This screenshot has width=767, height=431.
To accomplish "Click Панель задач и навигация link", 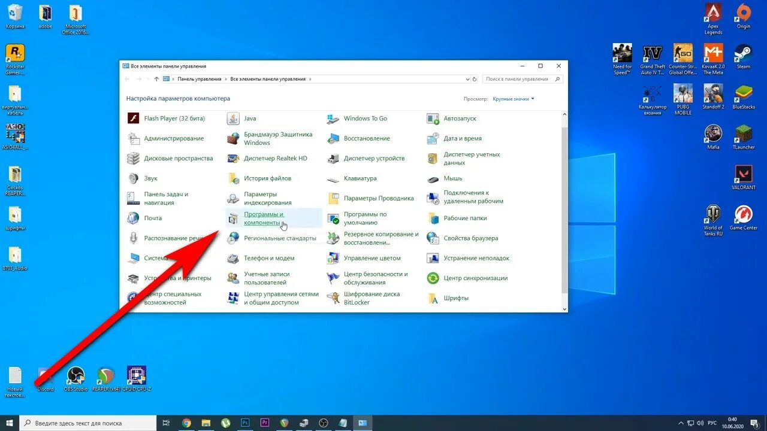I will click(x=166, y=198).
